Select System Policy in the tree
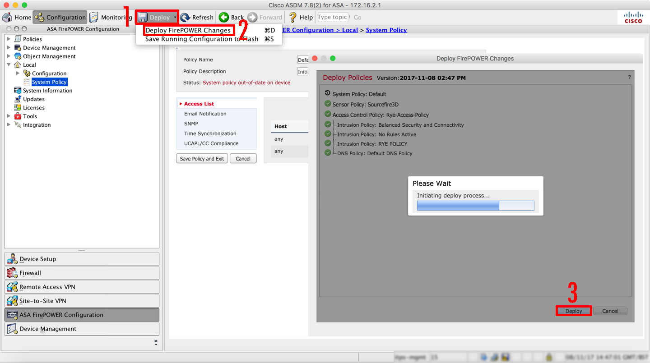The image size is (650, 363). pos(49,82)
